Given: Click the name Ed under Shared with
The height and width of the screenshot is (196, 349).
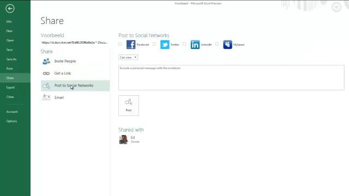Looking at the screenshot, I should pyautogui.click(x=133, y=138).
